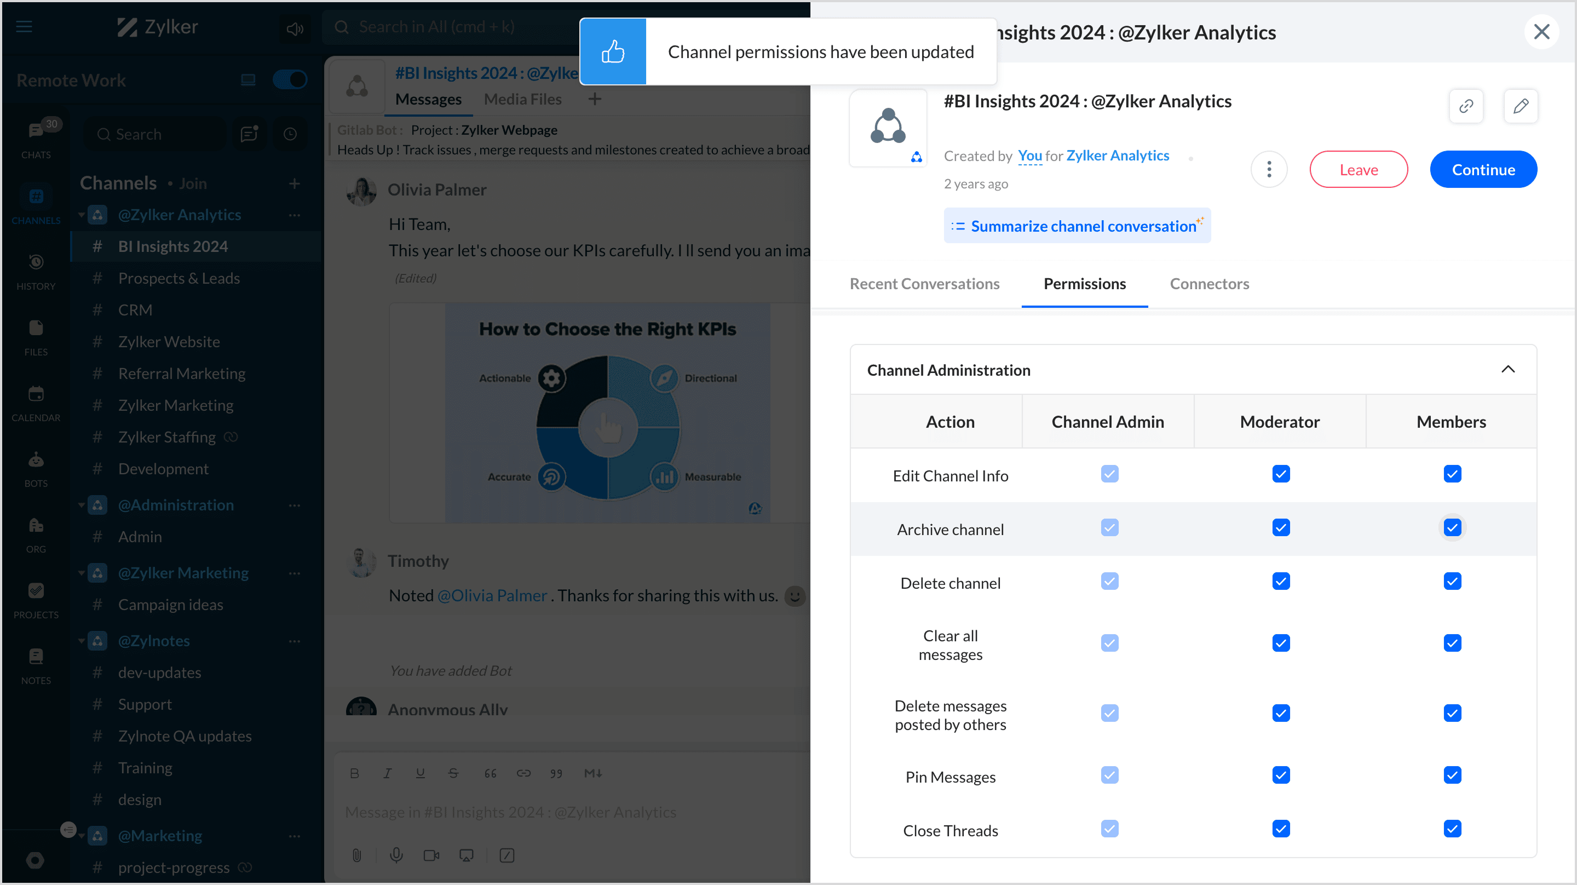Click the attach file paperclip icon
Screen dimensions: 1577x885
(357, 855)
